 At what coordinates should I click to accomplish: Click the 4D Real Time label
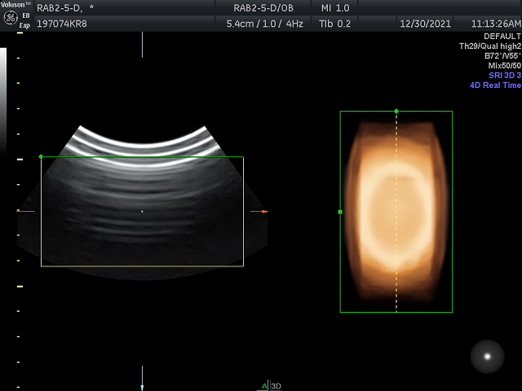494,86
